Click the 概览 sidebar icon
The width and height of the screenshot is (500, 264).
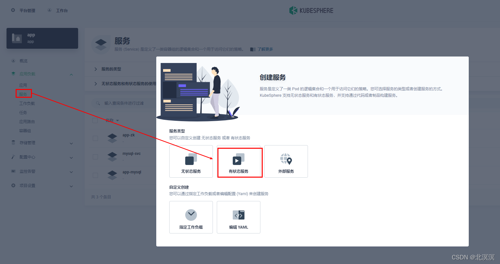click(13, 61)
